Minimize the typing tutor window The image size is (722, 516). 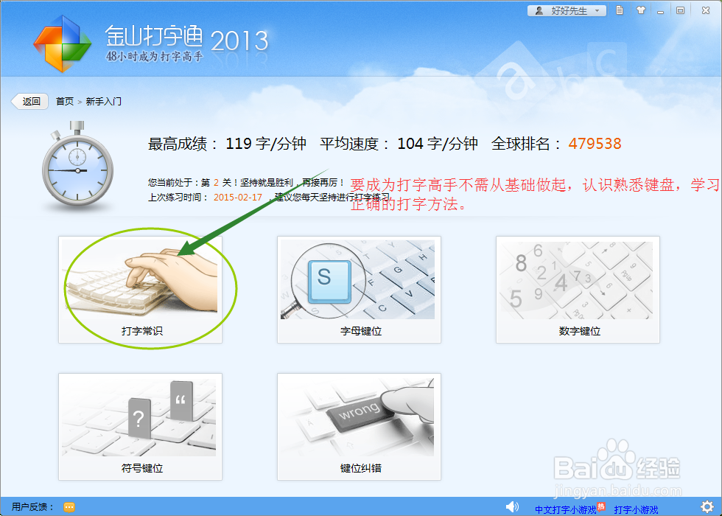(660, 11)
